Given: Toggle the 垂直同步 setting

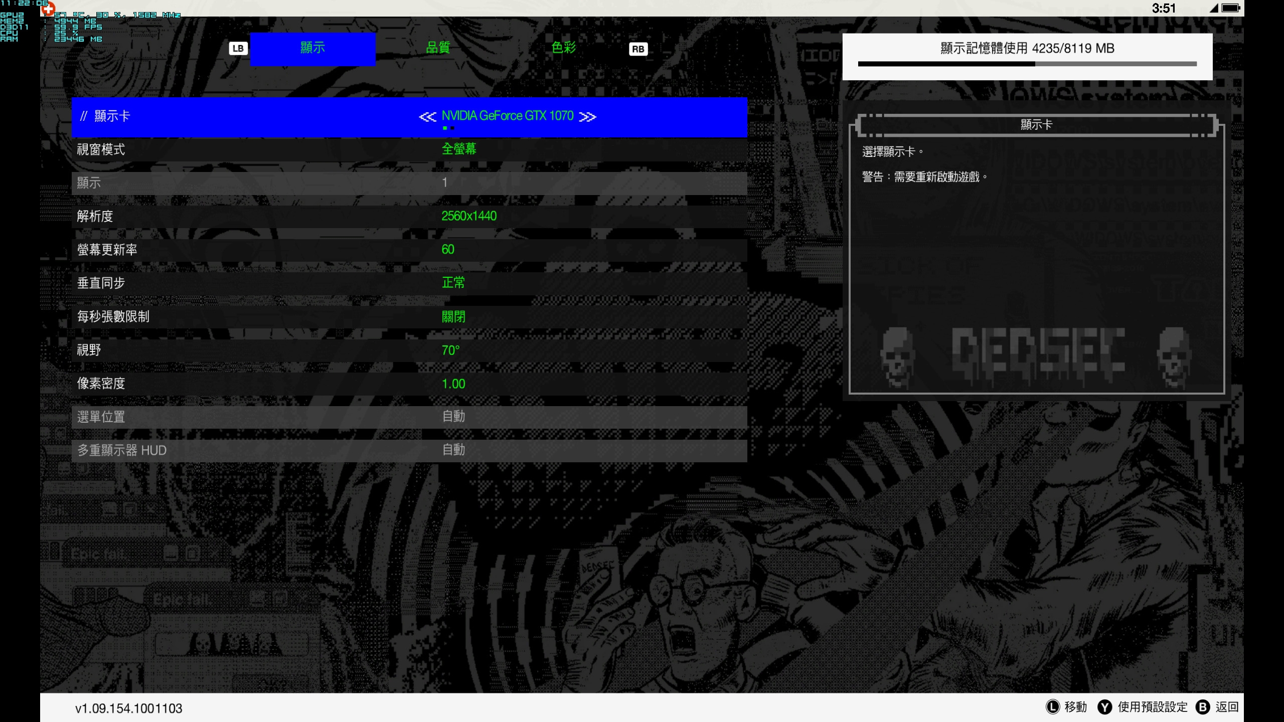Looking at the screenshot, I should click(x=409, y=283).
